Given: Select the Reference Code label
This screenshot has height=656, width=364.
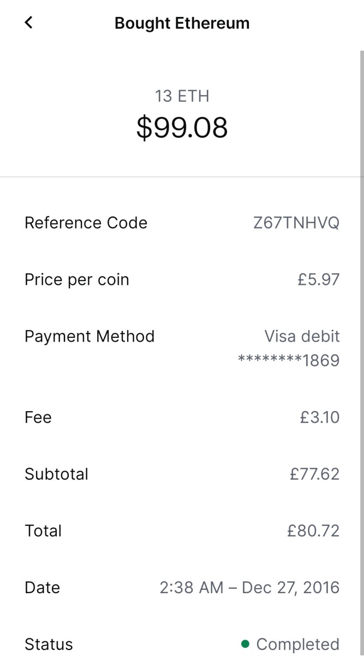Looking at the screenshot, I should pos(86,222).
